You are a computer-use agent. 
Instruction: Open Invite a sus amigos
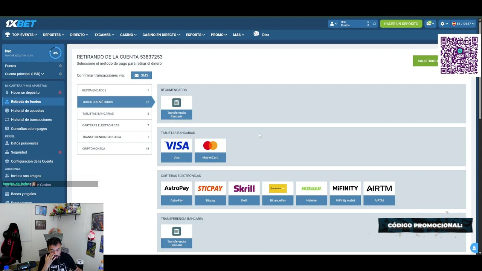point(33,176)
